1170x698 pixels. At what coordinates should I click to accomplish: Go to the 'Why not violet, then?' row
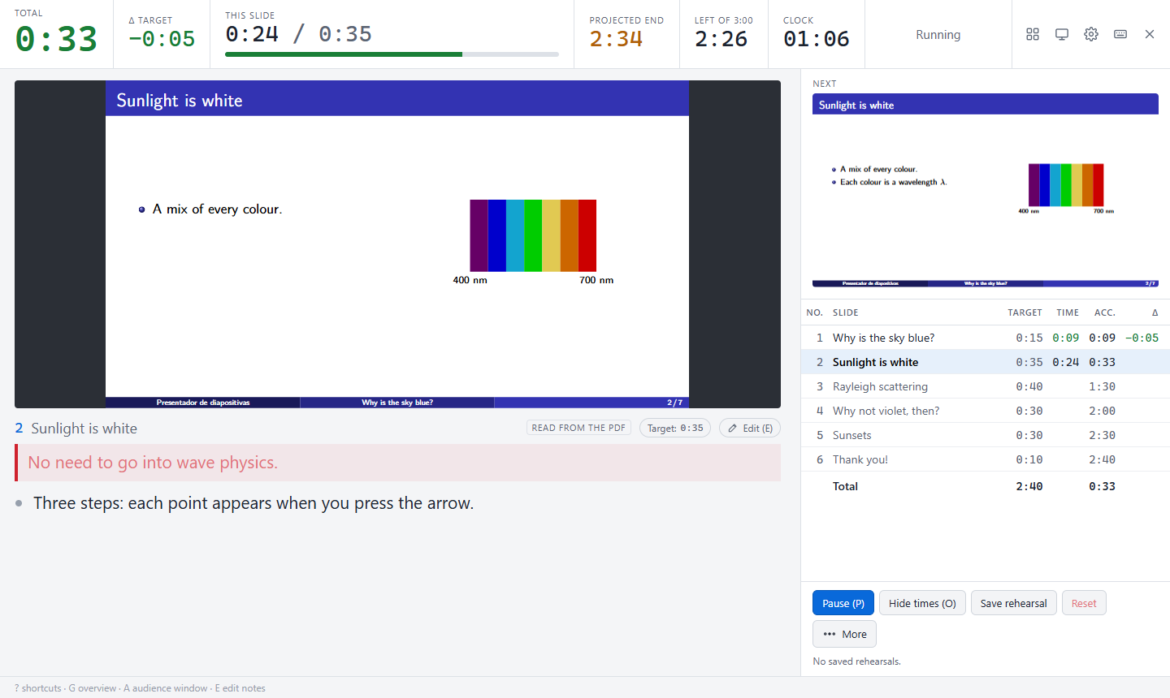pos(986,411)
